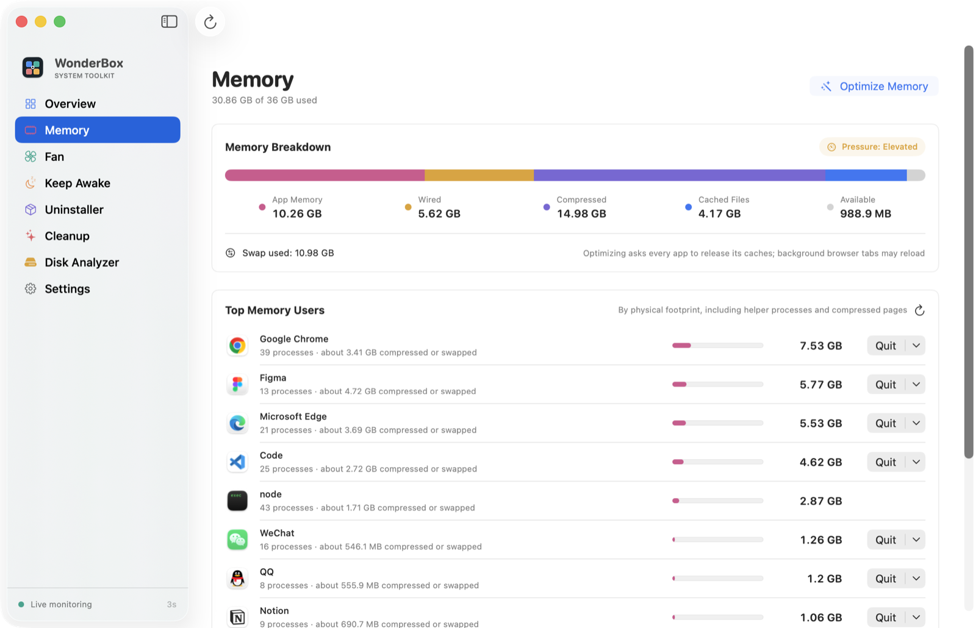This screenshot has height=628, width=976.
Task: Quit Notion
Action: (x=886, y=618)
